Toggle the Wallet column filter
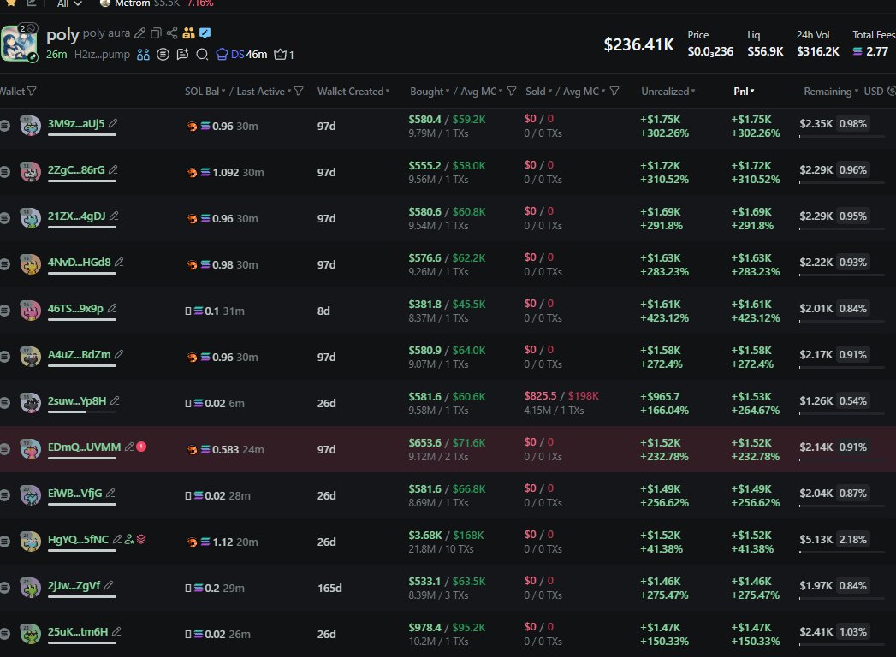This screenshot has width=896, height=657. (32, 92)
